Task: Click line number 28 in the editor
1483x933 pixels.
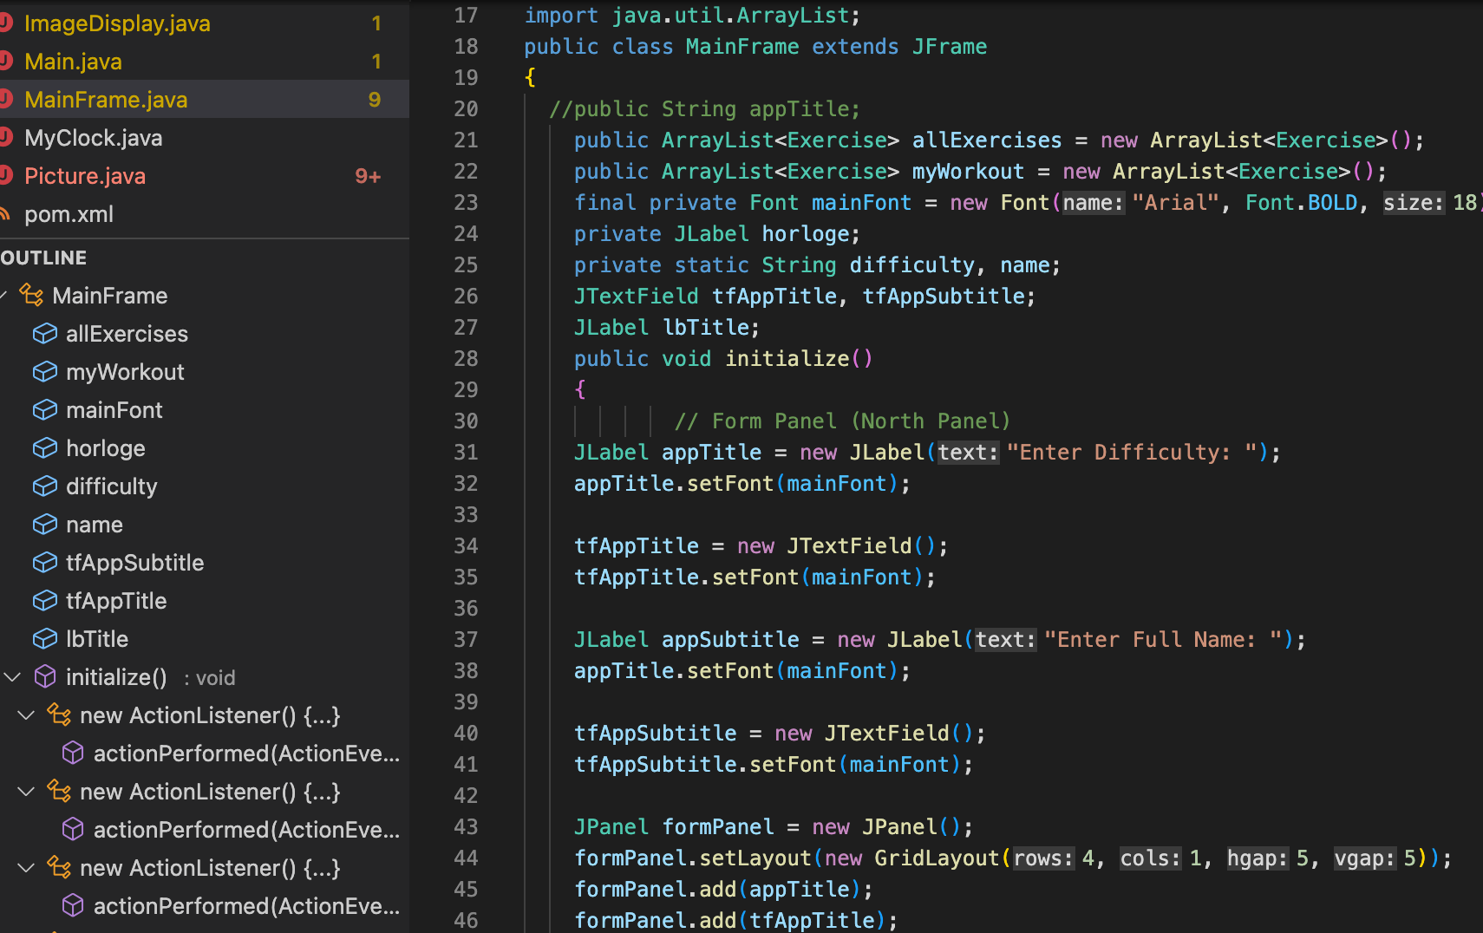Action: [466, 358]
